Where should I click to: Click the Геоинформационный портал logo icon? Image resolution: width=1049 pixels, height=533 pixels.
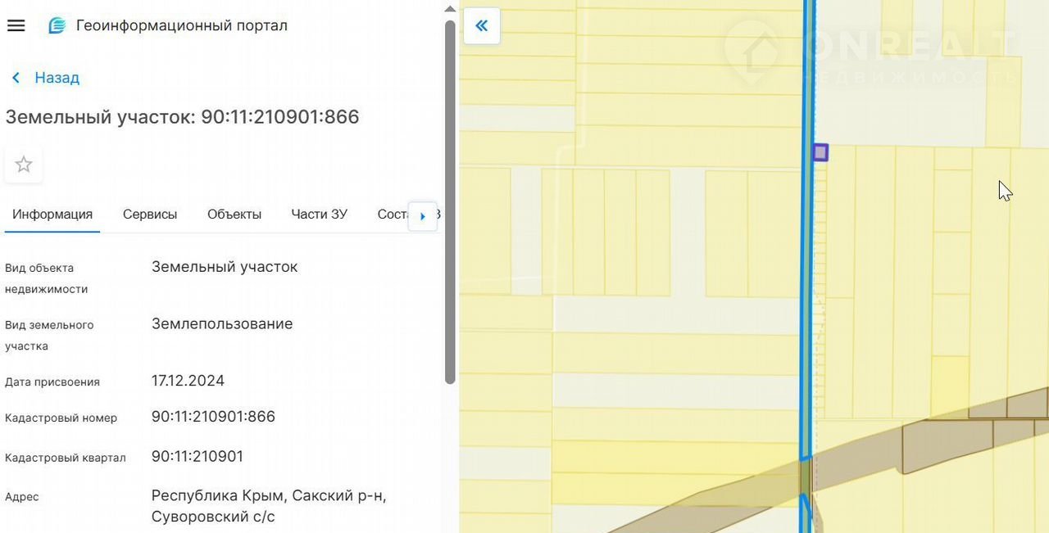(x=57, y=25)
